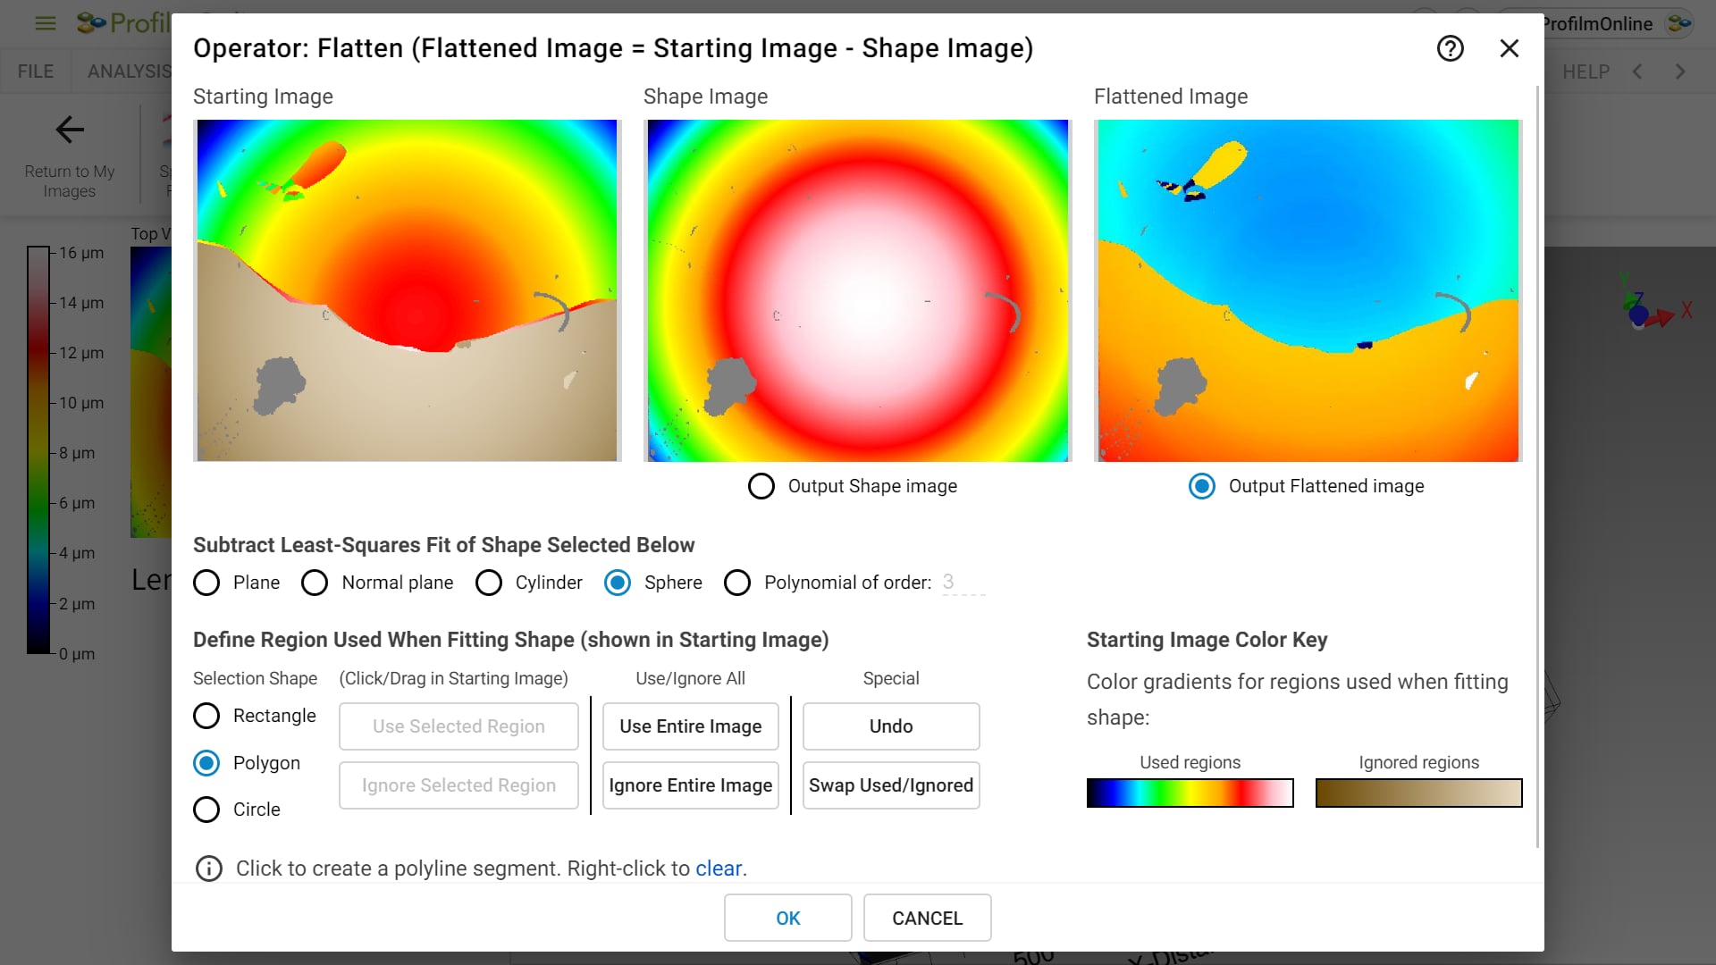This screenshot has height=965, width=1716.
Task: Click the Swap Used/Ignored button icon
Action: [x=891, y=785]
